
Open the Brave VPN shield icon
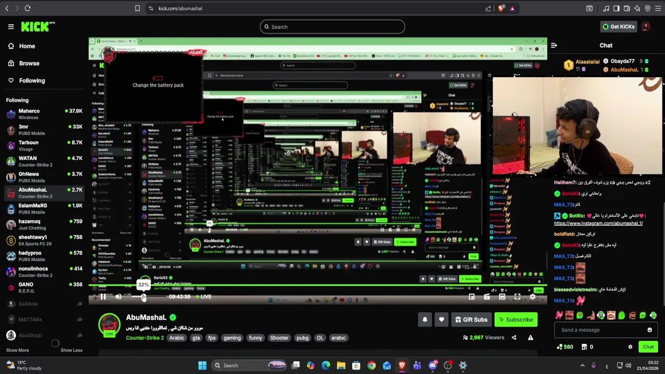pos(647,8)
